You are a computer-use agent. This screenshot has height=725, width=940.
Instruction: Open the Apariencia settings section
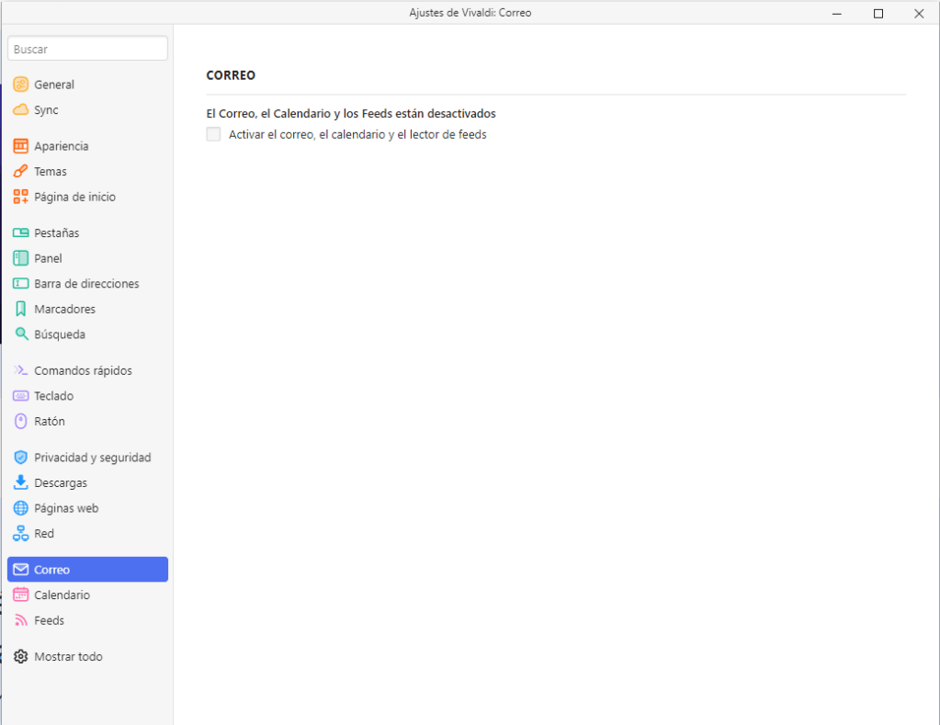tap(61, 146)
